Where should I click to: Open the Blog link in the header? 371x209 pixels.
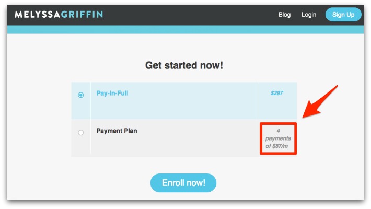click(284, 15)
